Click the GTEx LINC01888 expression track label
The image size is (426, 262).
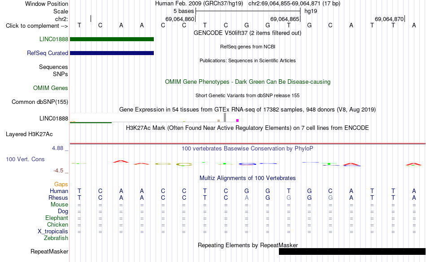pos(53,118)
